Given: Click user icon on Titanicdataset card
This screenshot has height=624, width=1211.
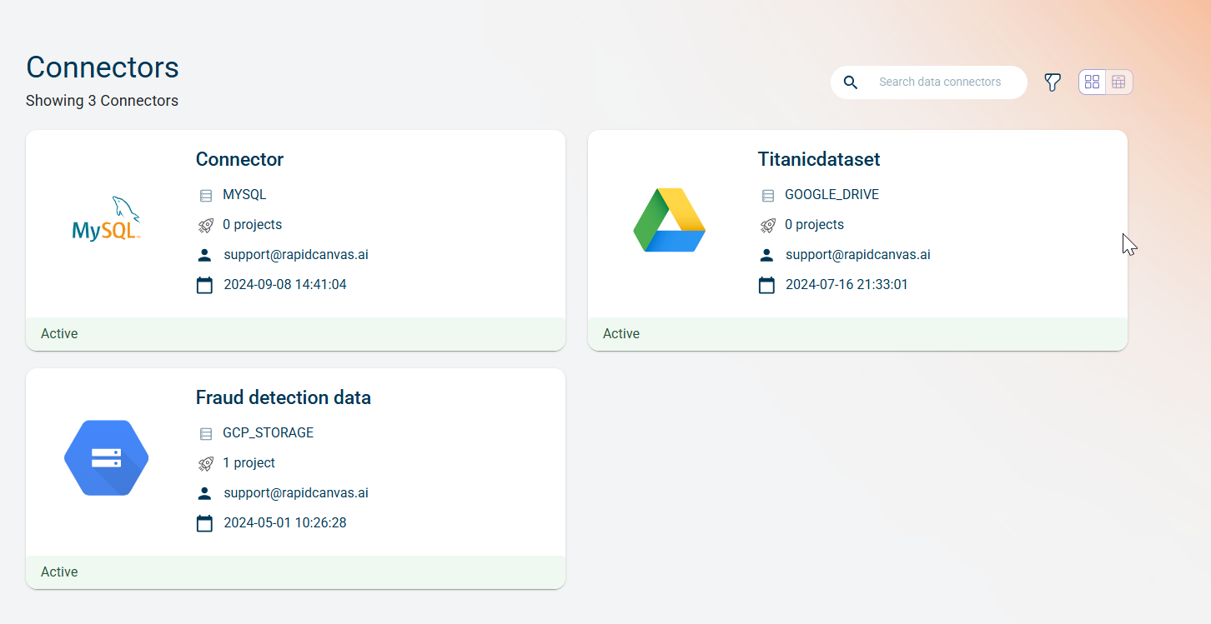Looking at the screenshot, I should [x=766, y=255].
